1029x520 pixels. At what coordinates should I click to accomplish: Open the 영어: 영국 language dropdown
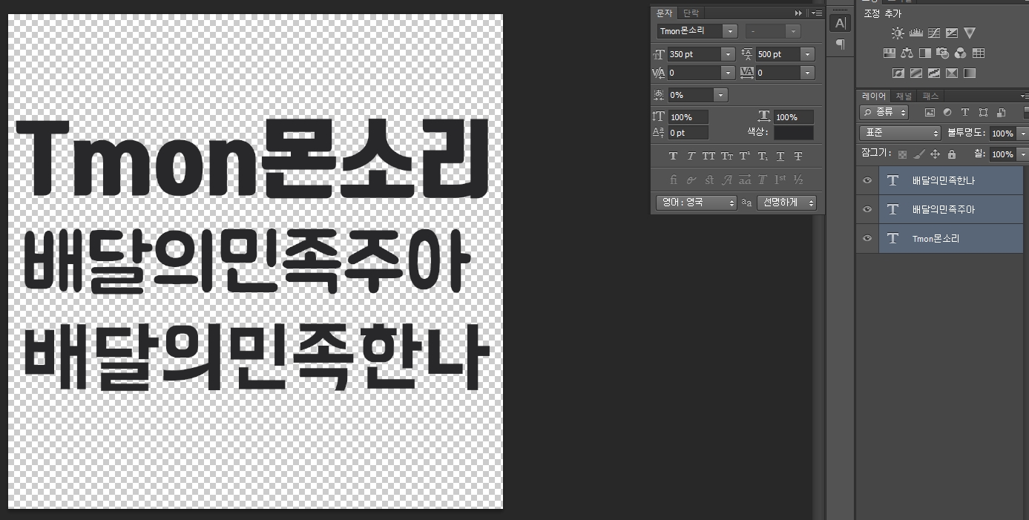point(697,203)
